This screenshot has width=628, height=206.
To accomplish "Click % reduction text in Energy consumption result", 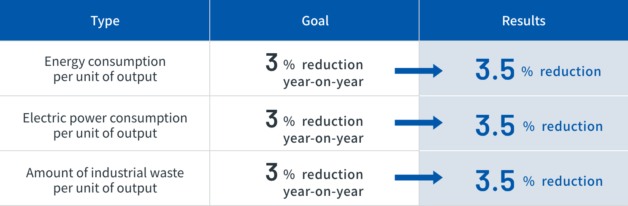I will click(x=561, y=71).
